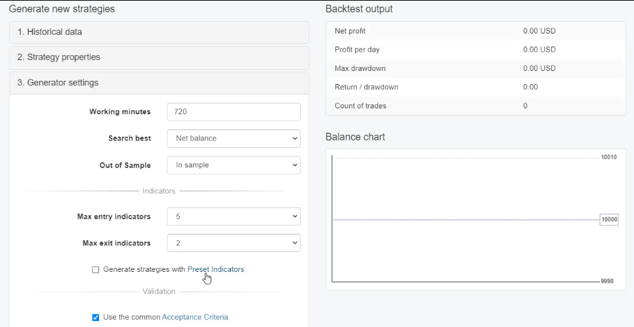Open the Out of Sample dropdown
Image resolution: width=634 pixels, height=327 pixels.
coord(233,165)
